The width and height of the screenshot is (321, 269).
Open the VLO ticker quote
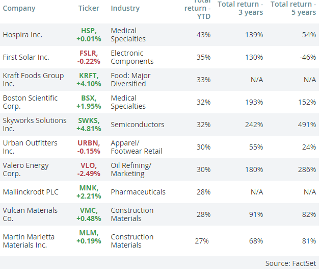[x=90, y=165]
